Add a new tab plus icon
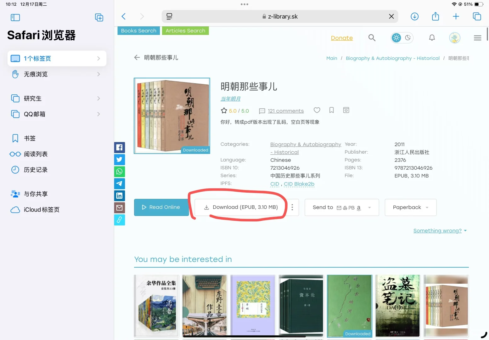 (x=456, y=16)
